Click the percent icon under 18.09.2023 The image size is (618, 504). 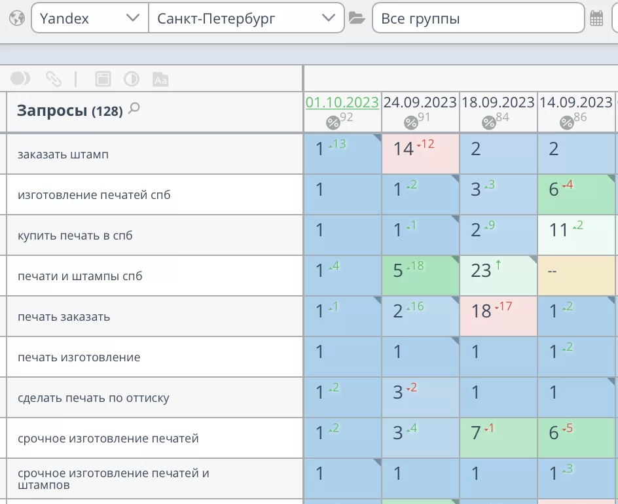pos(488,122)
